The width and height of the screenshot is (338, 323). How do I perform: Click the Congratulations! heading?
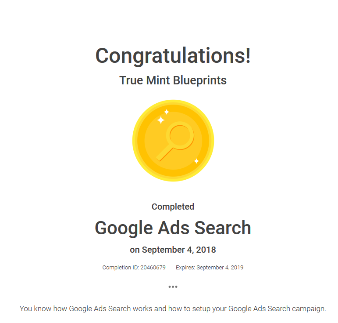(x=173, y=56)
